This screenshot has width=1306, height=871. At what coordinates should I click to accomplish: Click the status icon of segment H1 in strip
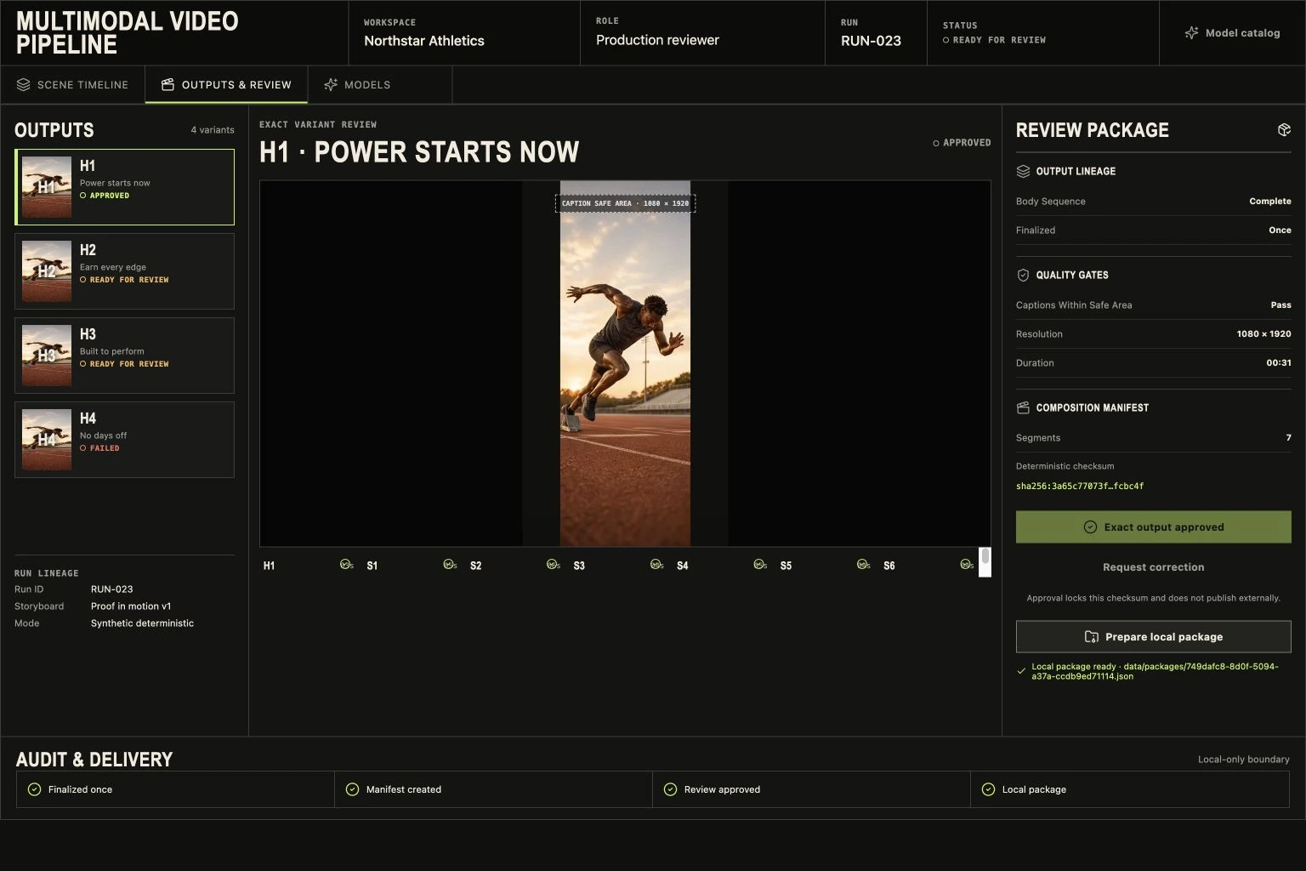346,565
